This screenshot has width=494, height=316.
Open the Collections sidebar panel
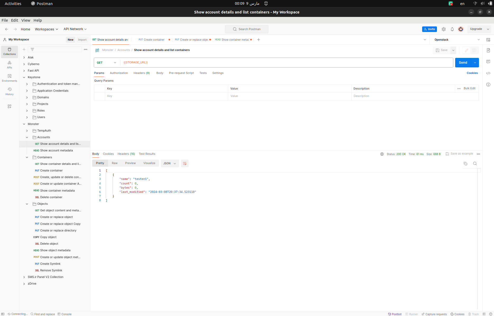[x=10, y=52]
